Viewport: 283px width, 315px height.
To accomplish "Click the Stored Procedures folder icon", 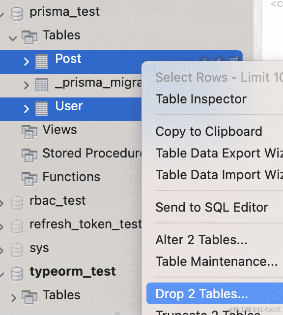I will [x=29, y=156].
